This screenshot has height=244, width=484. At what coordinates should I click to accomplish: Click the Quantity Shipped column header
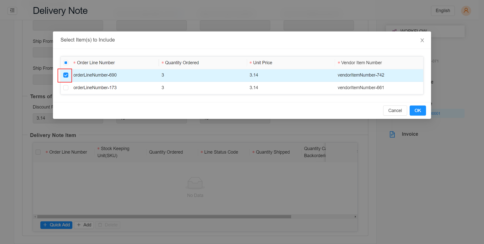tap(273, 152)
